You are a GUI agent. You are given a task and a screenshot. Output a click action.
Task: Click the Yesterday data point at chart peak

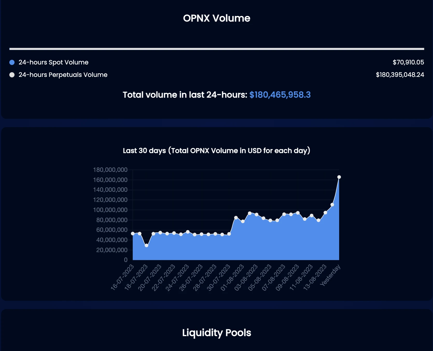pos(339,177)
